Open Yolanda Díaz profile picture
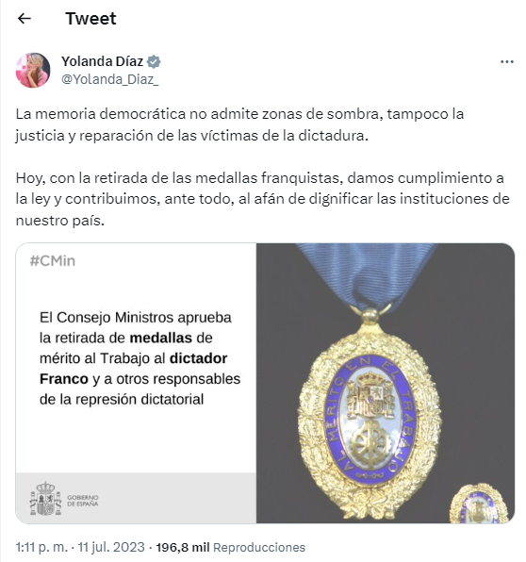The height and width of the screenshot is (562, 526). tap(33, 70)
